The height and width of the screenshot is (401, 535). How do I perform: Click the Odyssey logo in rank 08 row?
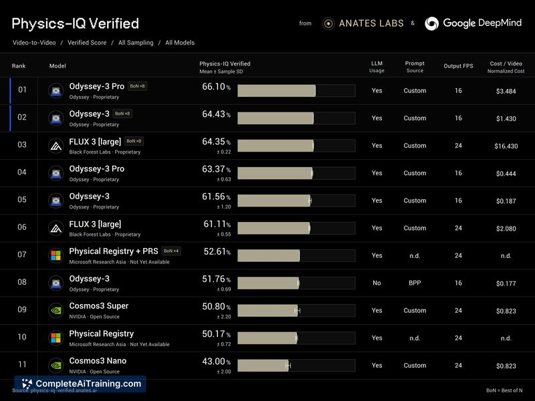click(x=56, y=283)
